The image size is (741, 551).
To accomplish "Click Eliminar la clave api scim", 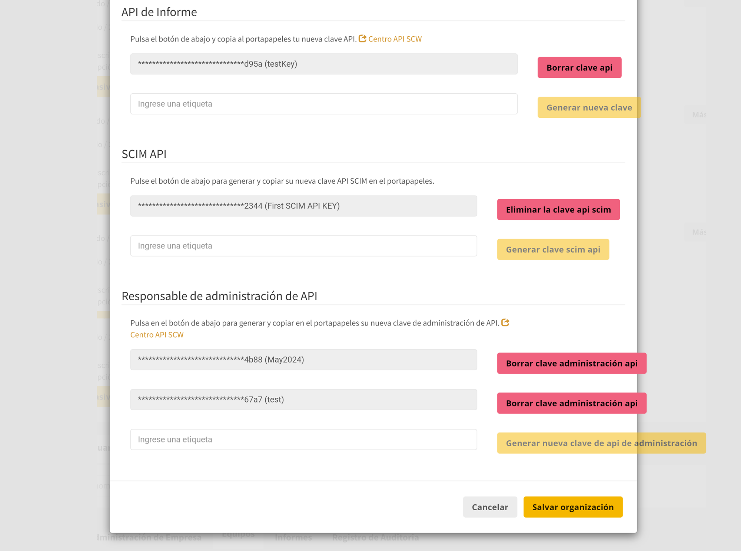I will point(558,210).
